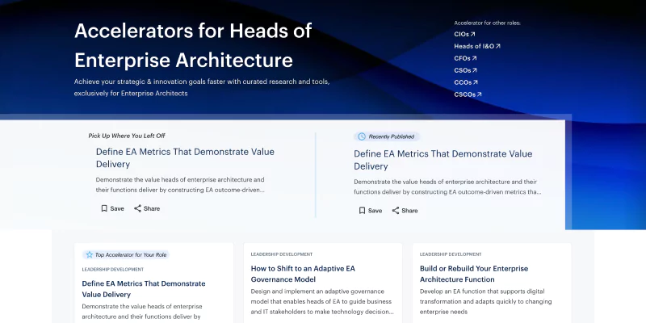
Task: Click Share icon in Recently Published card
Action: (x=396, y=210)
